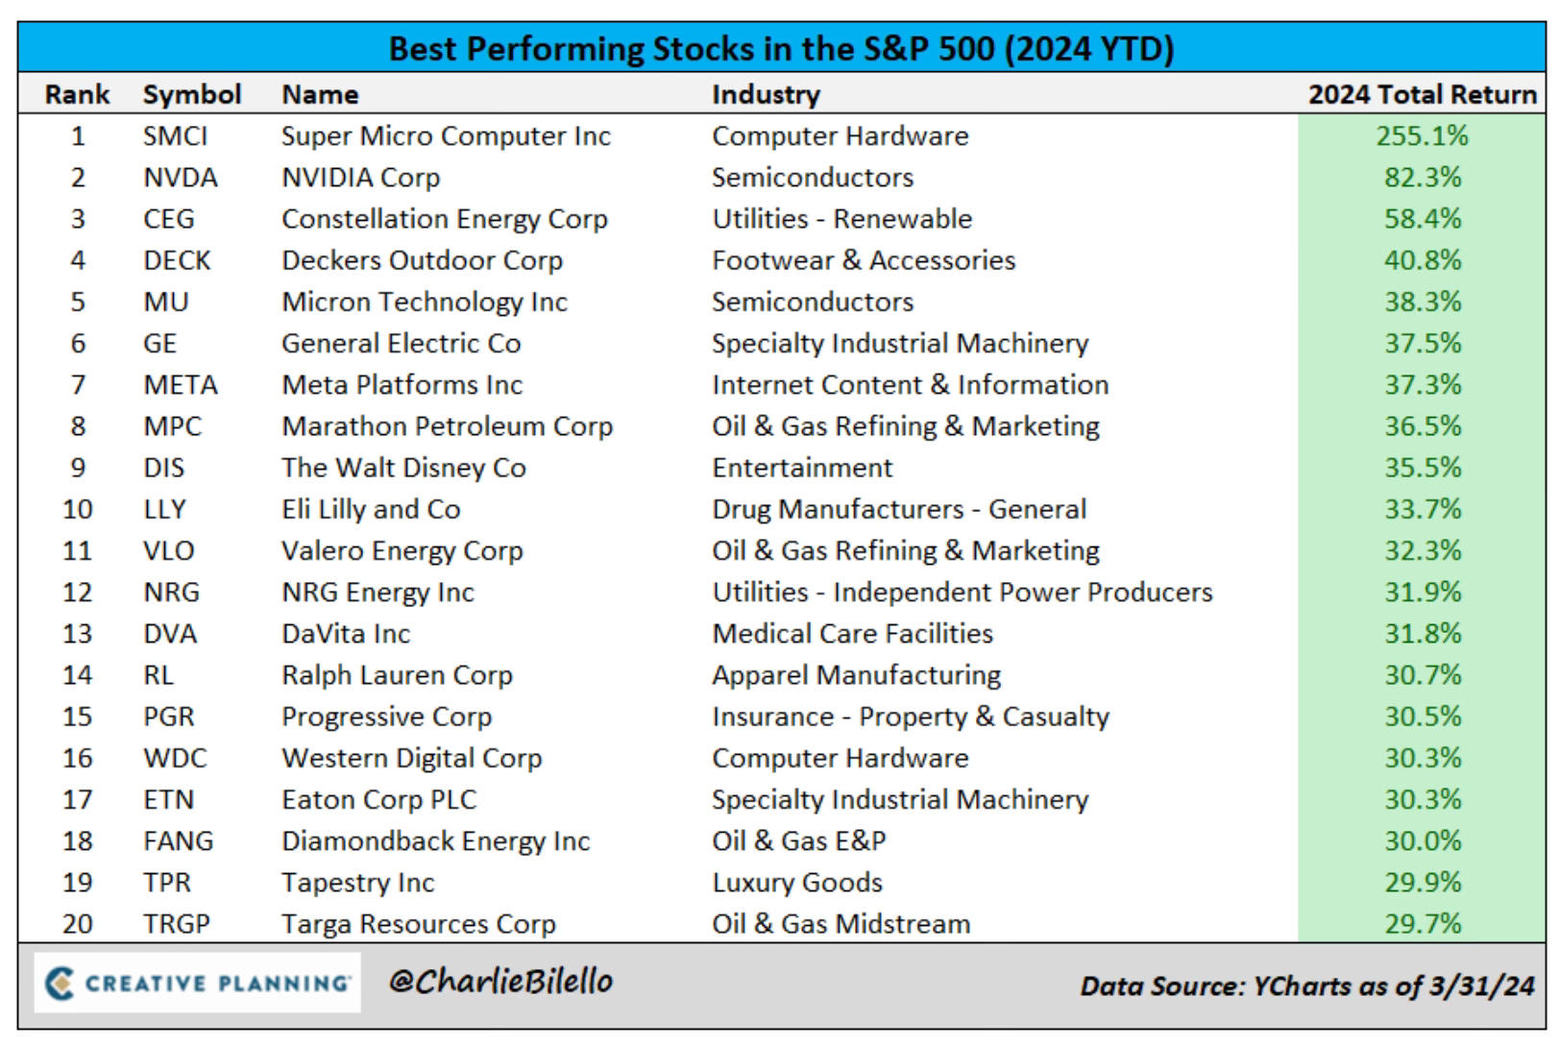Click the 255.1% return cell
Image resolution: width=1560 pixels, height=1045 pixels.
(1422, 135)
